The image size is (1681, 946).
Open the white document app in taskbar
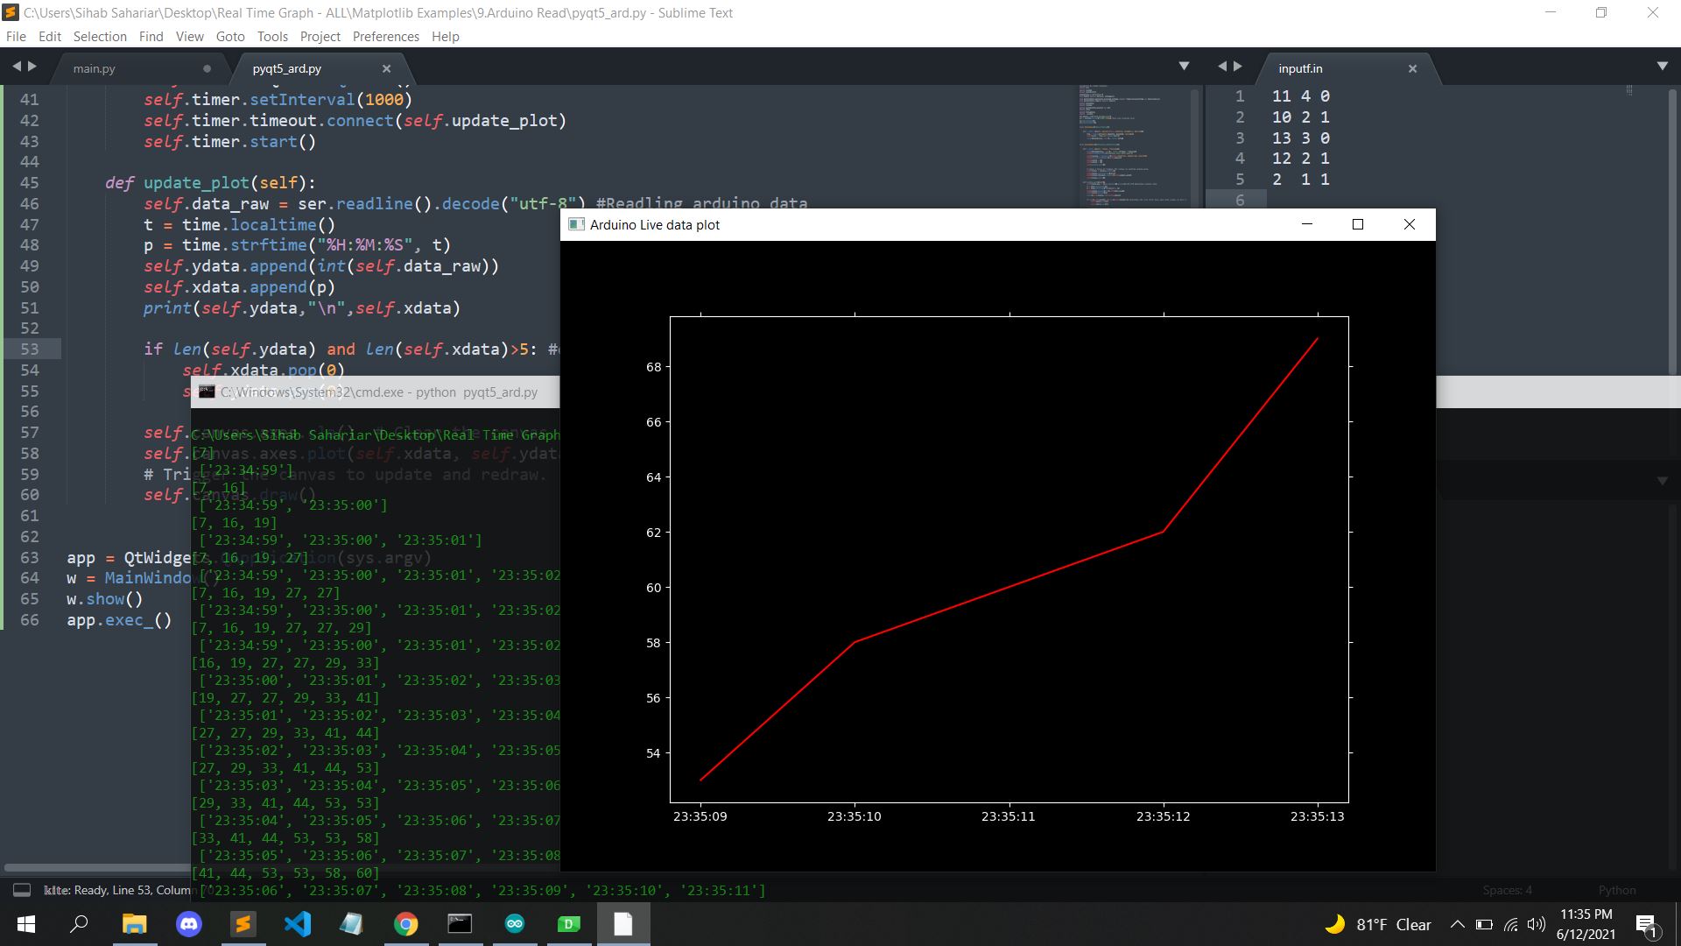[623, 924]
